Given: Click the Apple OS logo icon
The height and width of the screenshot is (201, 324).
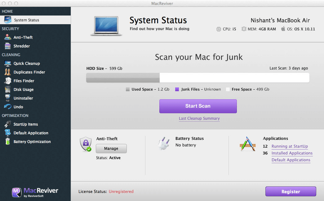Looking at the screenshot, I should [x=283, y=29].
